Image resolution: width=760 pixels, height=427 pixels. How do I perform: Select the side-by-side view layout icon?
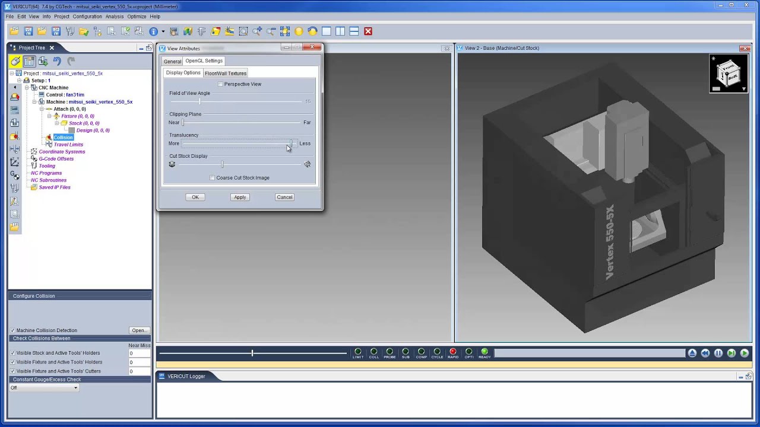click(x=340, y=31)
